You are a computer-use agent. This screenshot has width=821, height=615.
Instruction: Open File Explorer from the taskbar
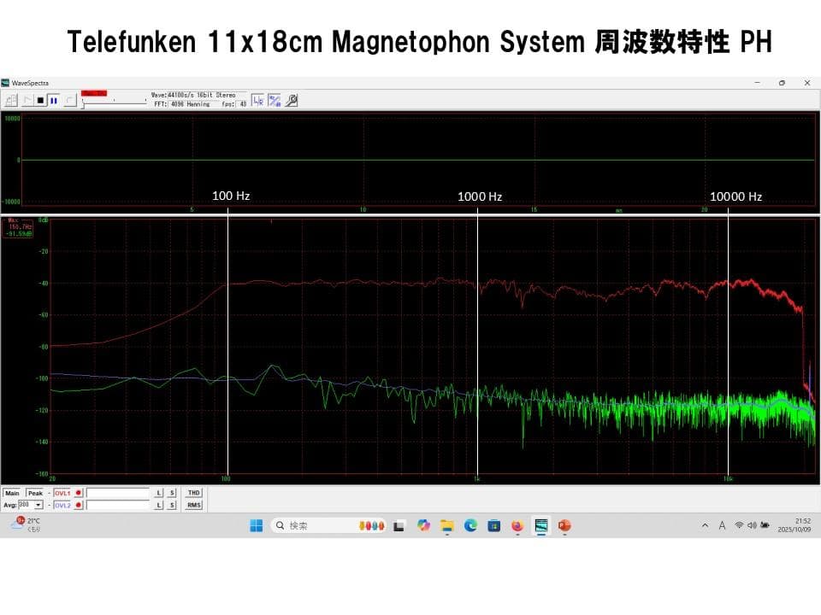[x=446, y=525]
